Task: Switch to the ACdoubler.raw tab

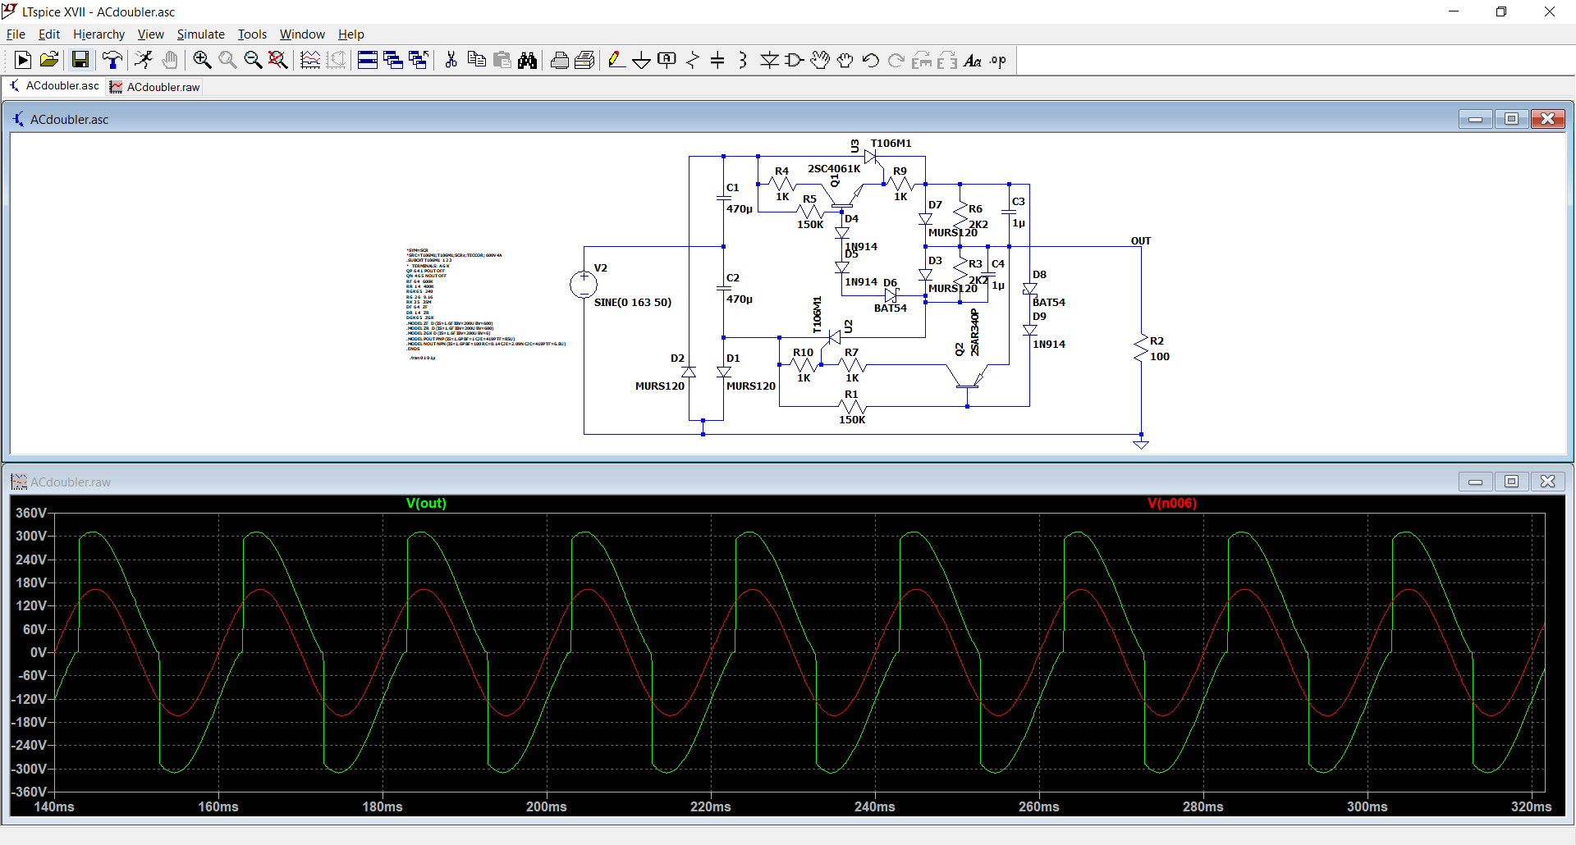Action: (x=155, y=87)
